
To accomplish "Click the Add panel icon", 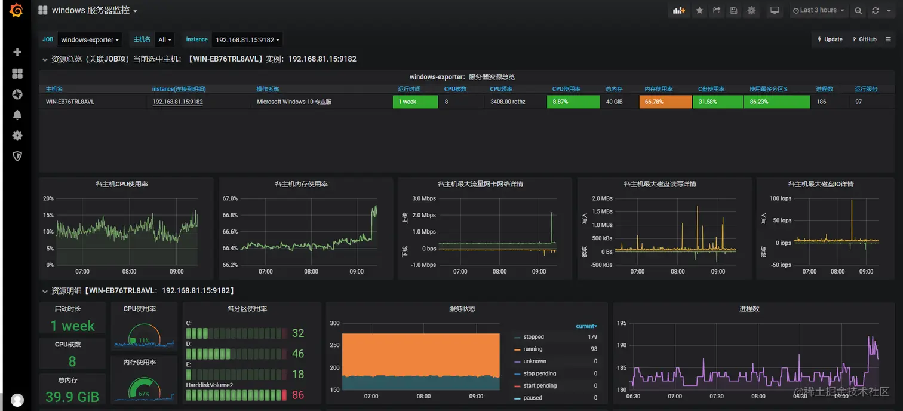I will [678, 11].
